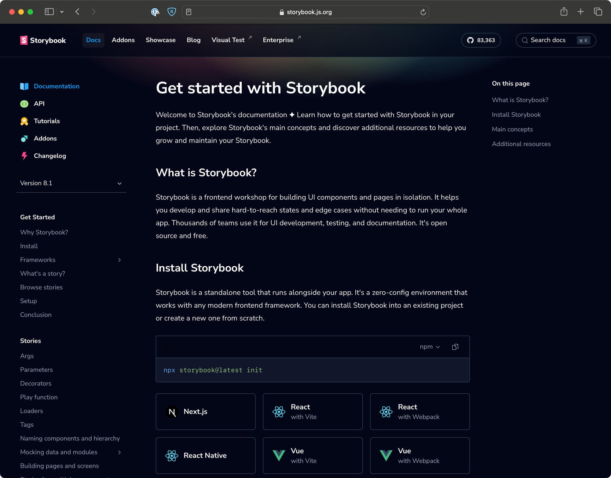Open Safari reader view icon

189,12
